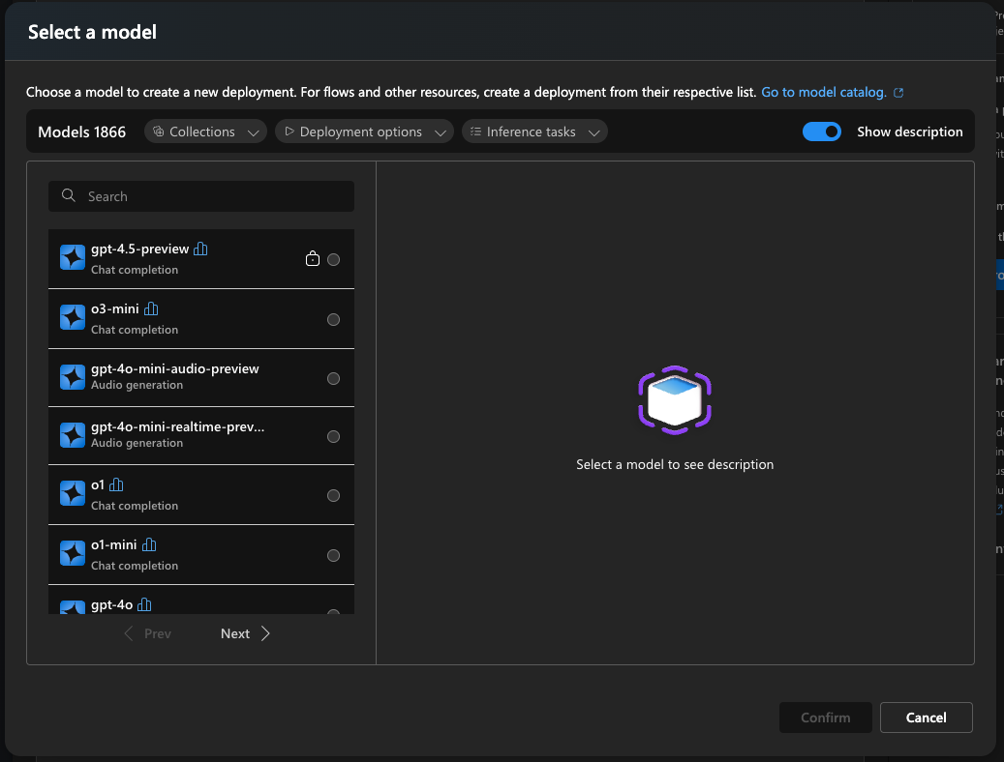This screenshot has height=762, width=1004.
Task: Open the Inference tasks dropdown
Action: click(x=534, y=132)
